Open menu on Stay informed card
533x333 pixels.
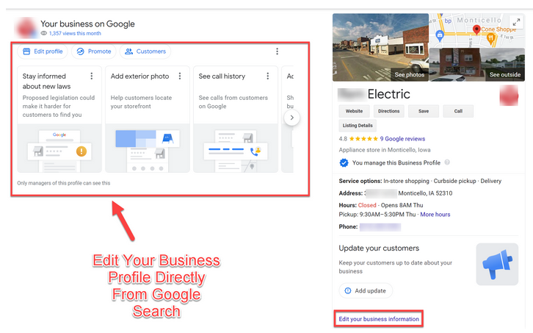(x=92, y=76)
